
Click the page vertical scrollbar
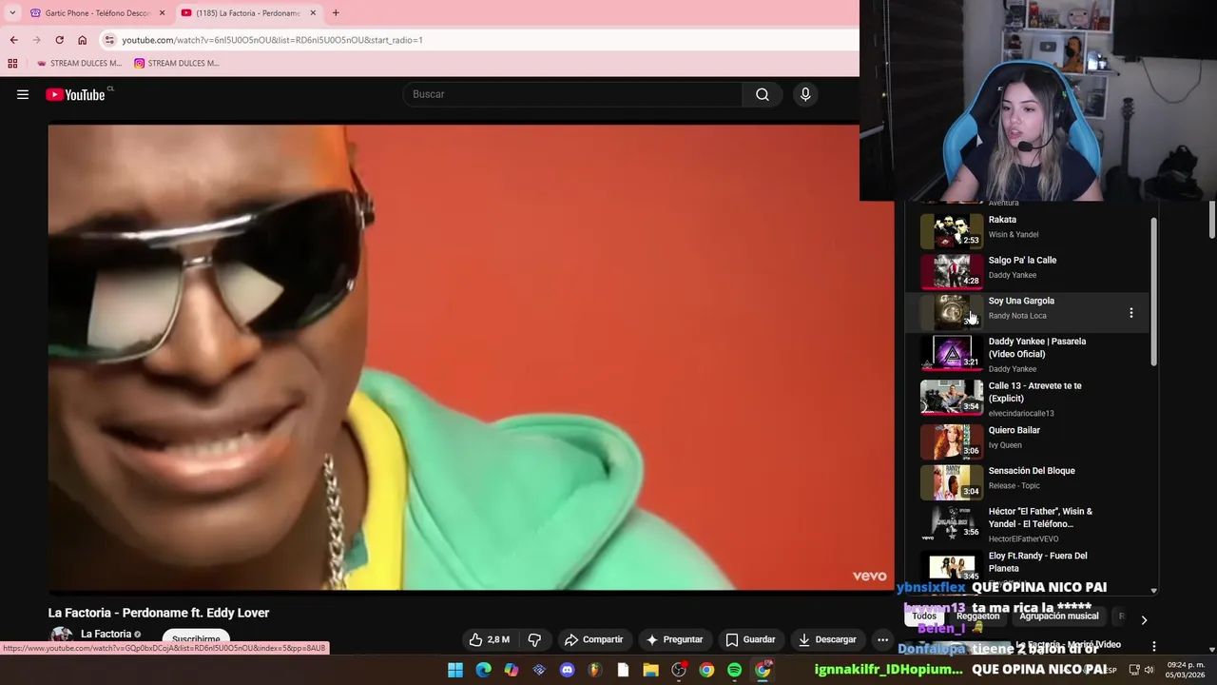pyautogui.click(x=1211, y=221)
